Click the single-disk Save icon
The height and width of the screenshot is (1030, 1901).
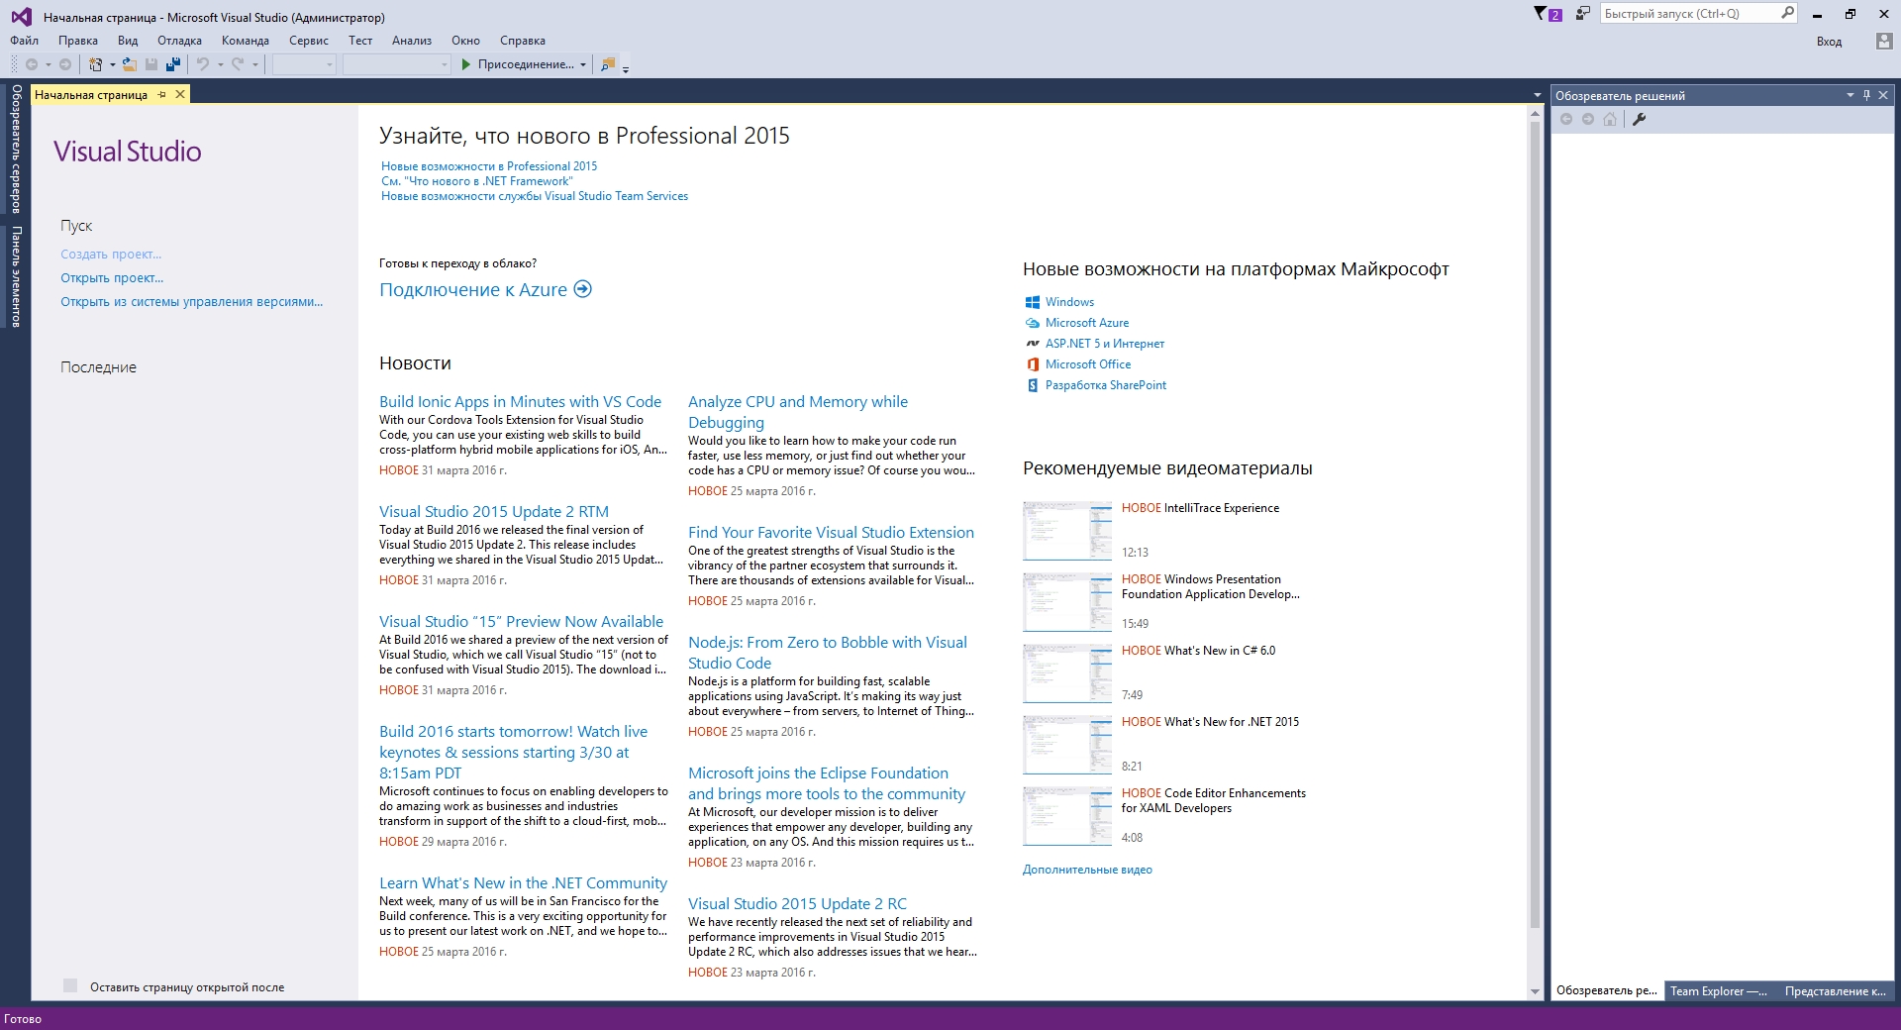point(151,64)
